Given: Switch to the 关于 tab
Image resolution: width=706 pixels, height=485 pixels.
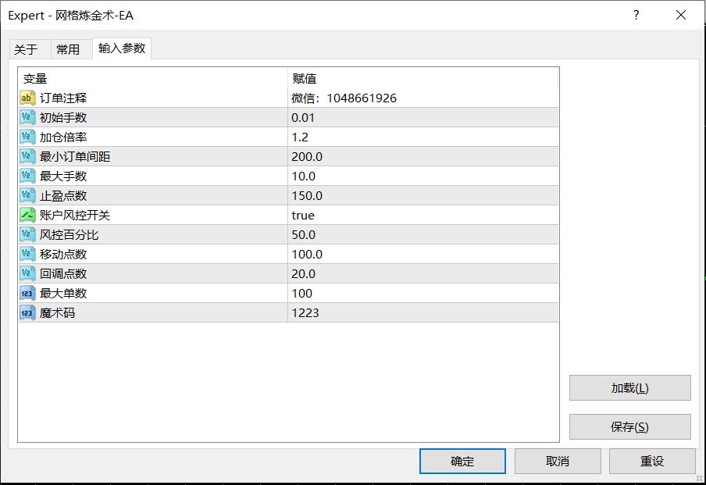Looking at the screenshot, I should tap(26, 49).
